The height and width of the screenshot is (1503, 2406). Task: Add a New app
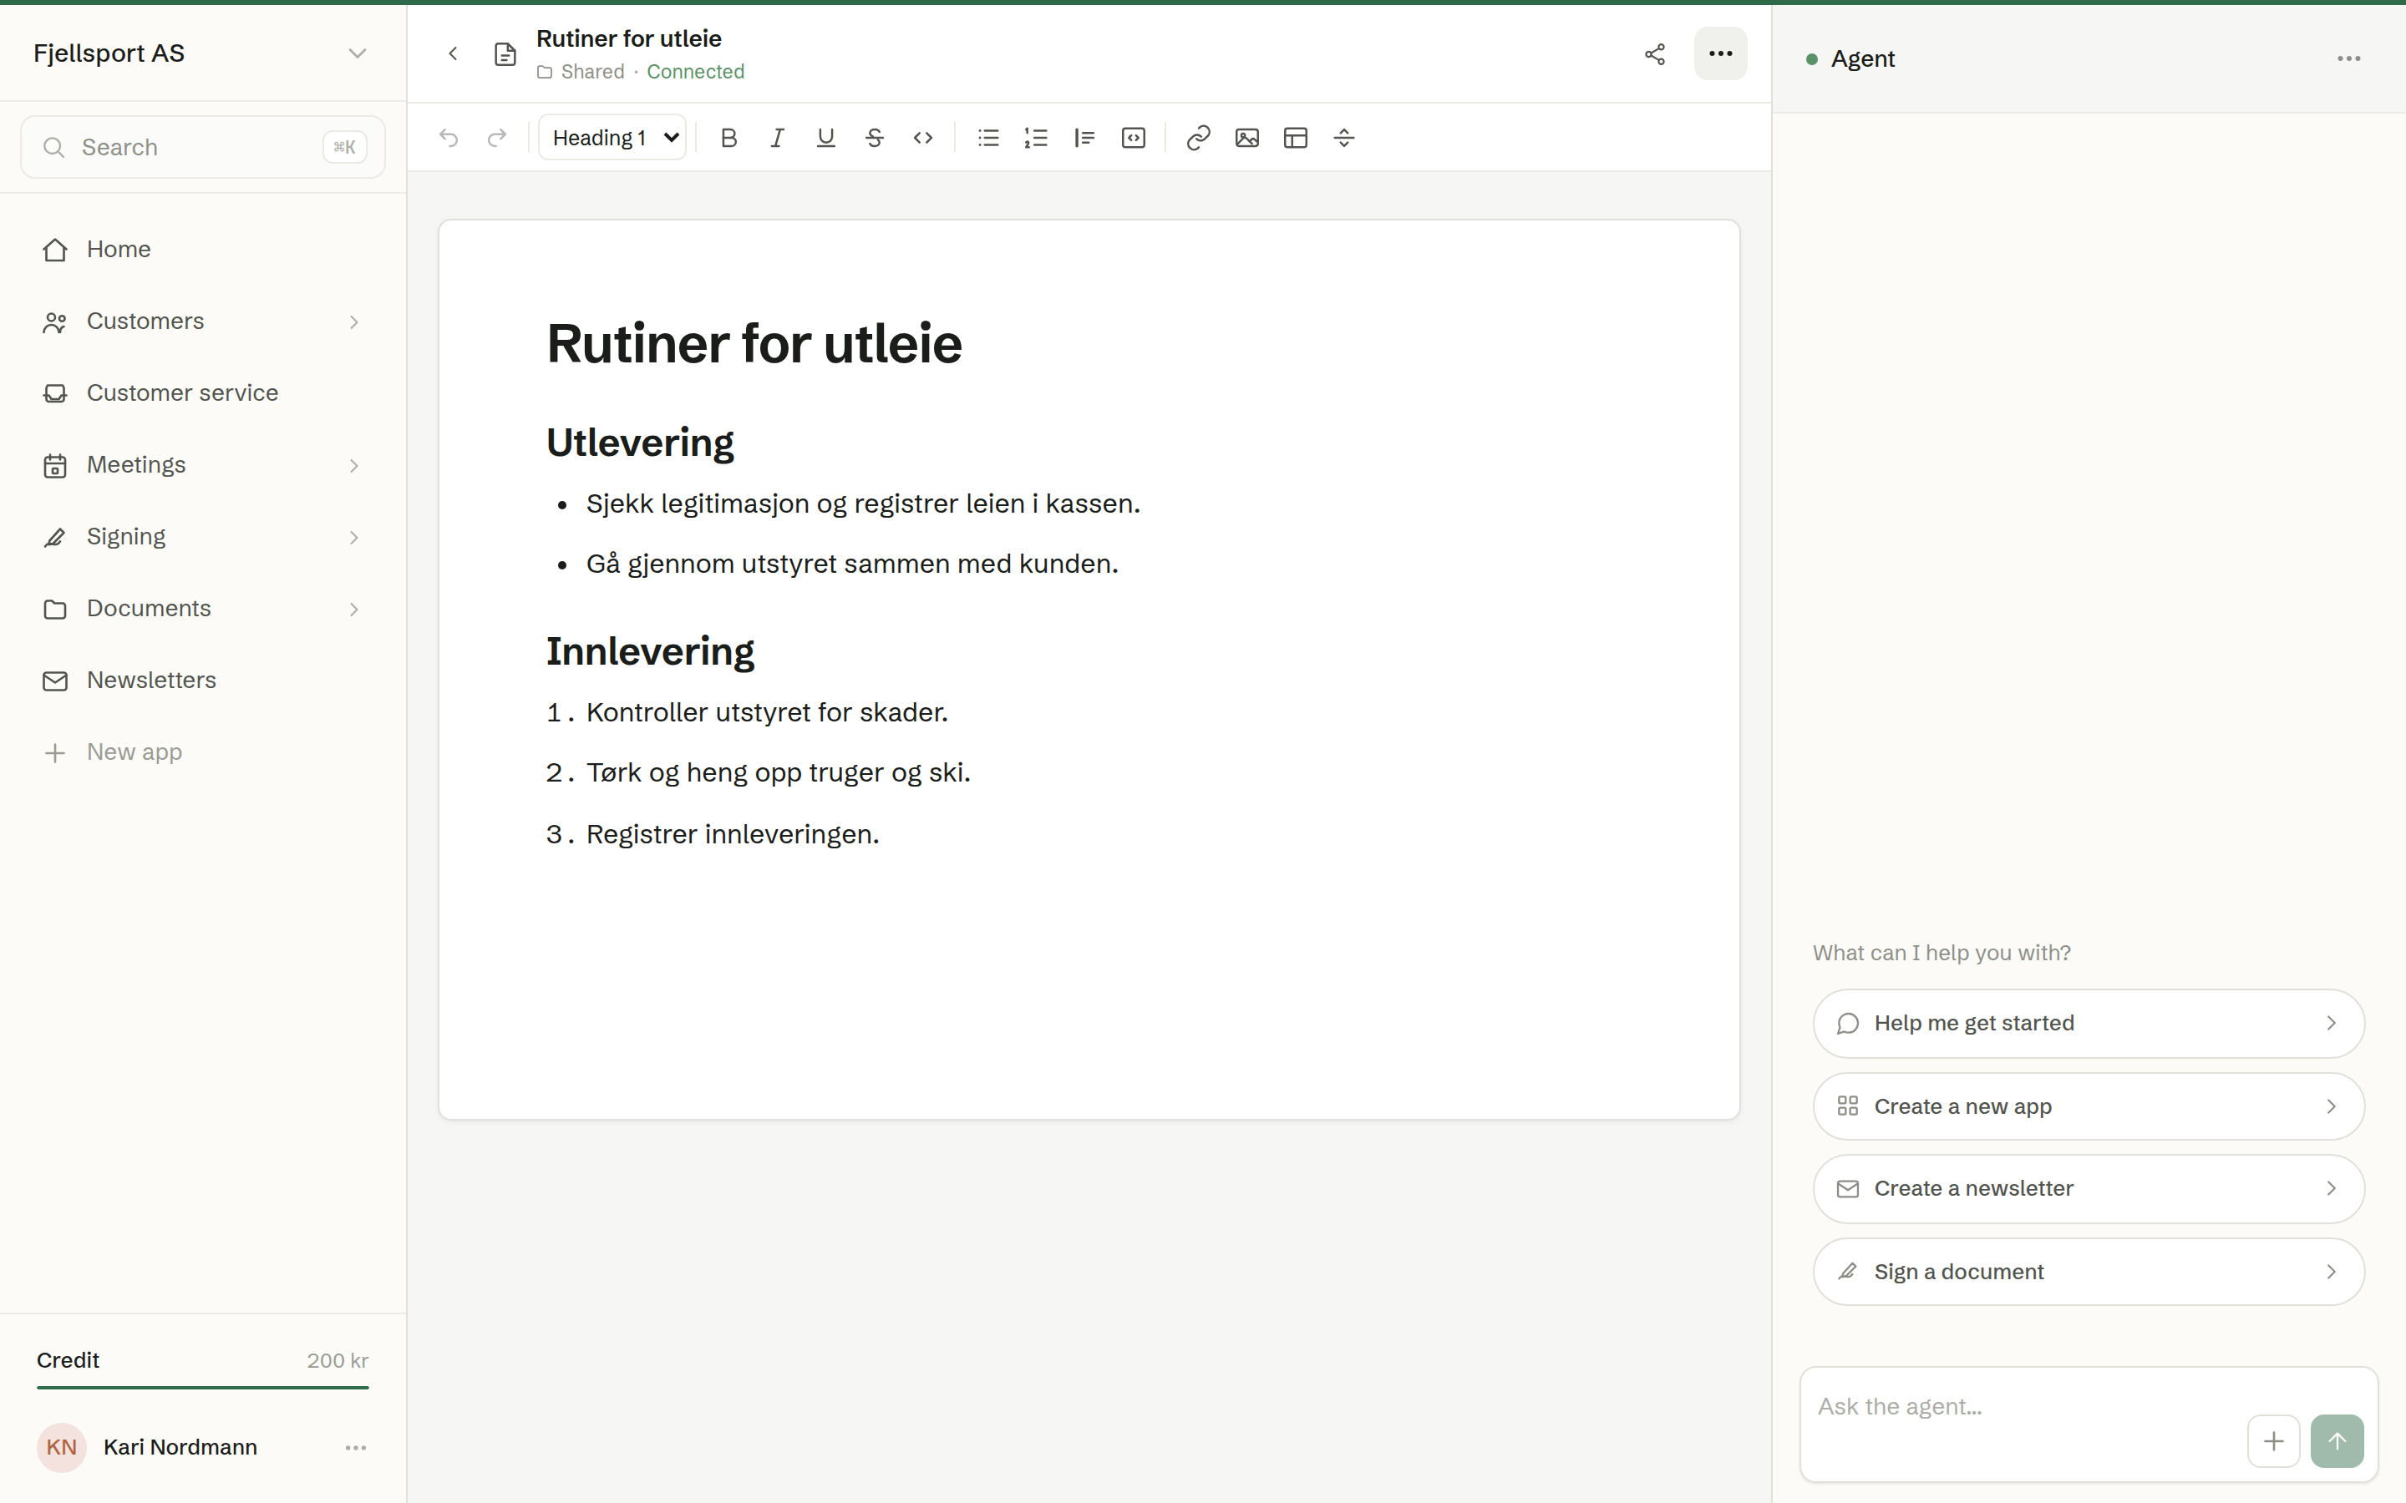pos(203,752)
